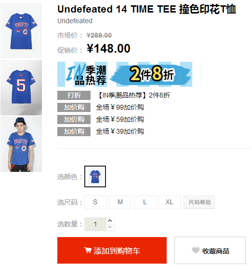Decrease quantity with the down arrow
Screen dimensions: 251x267
[110, 227]
